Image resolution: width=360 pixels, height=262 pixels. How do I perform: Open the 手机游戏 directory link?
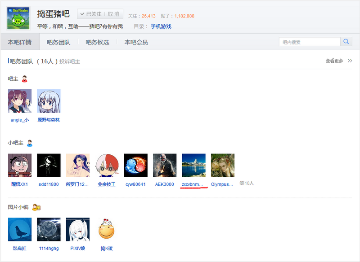pyautogui.click(x=161, y=26)
